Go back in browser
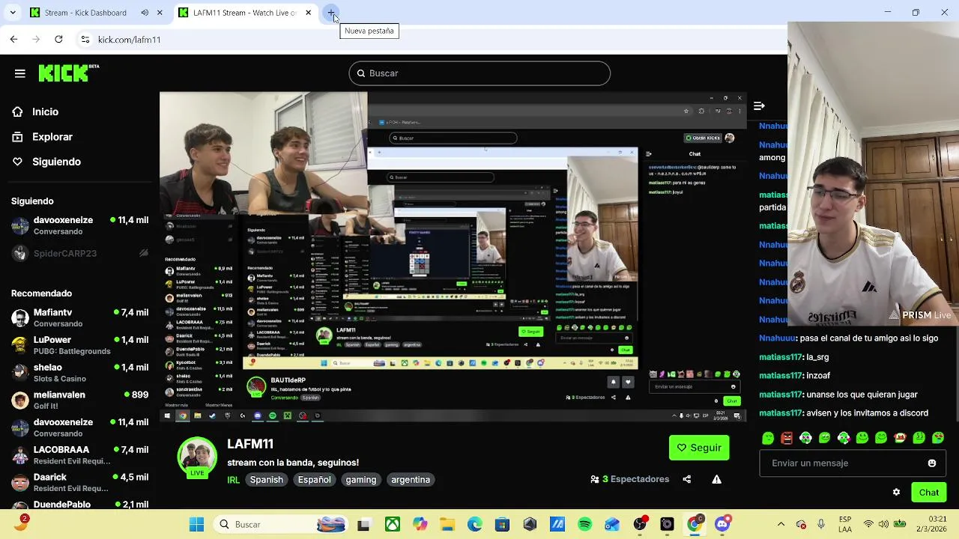The height and width of the screenshot is (539, 959). pos(13,39)
